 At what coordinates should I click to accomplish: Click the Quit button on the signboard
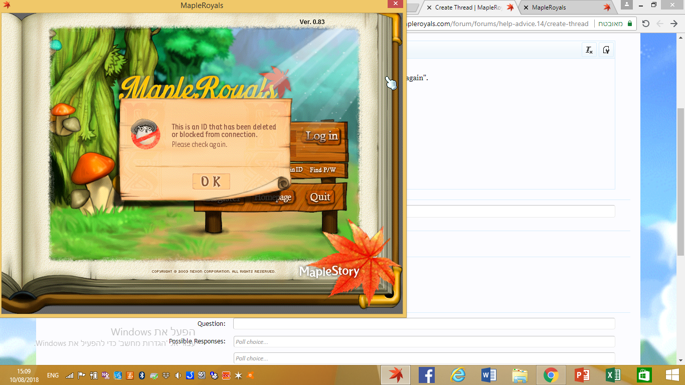click(320, 197)
